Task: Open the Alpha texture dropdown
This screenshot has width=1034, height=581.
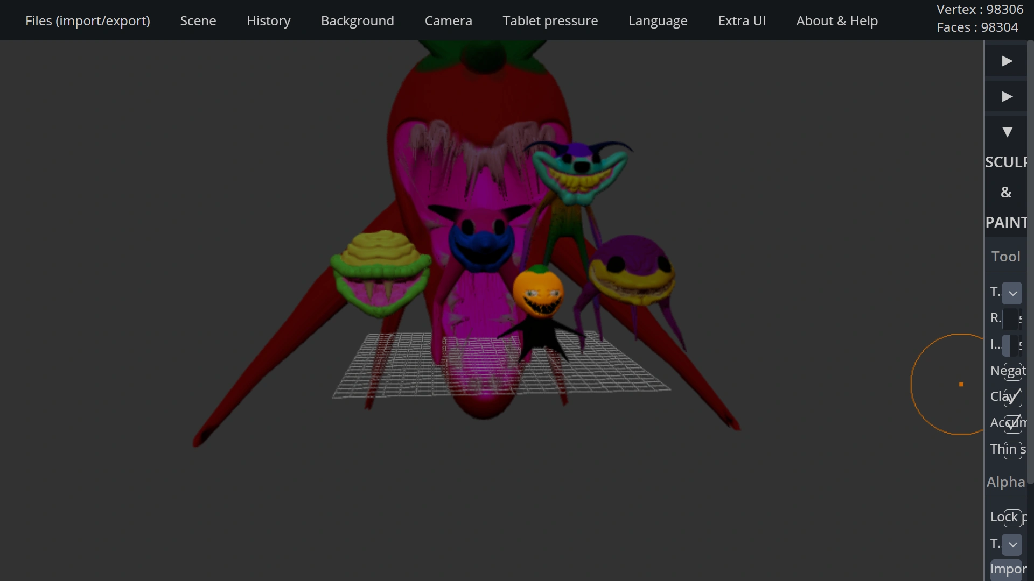Action: point(1012,544)
